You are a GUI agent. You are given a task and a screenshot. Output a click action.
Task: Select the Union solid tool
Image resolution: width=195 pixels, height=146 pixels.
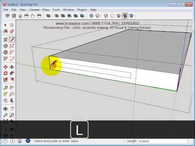tap(63, 16)
